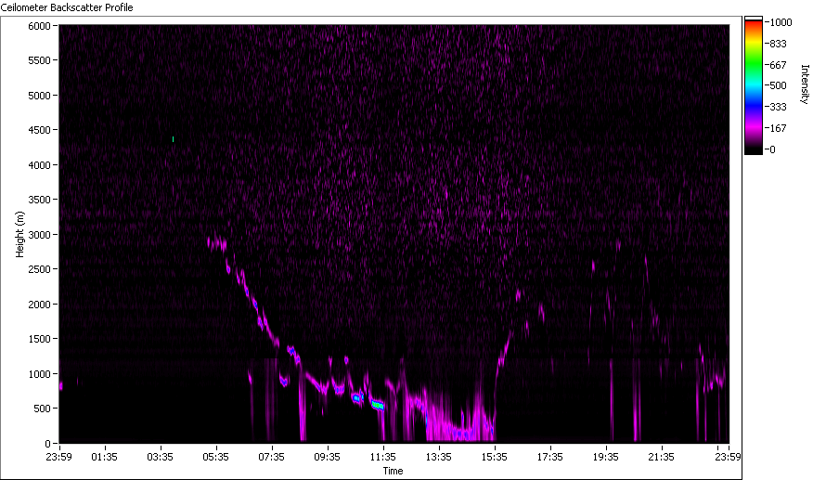
Task: Click the green spike near 4500 m
Action: pos(174,139)
